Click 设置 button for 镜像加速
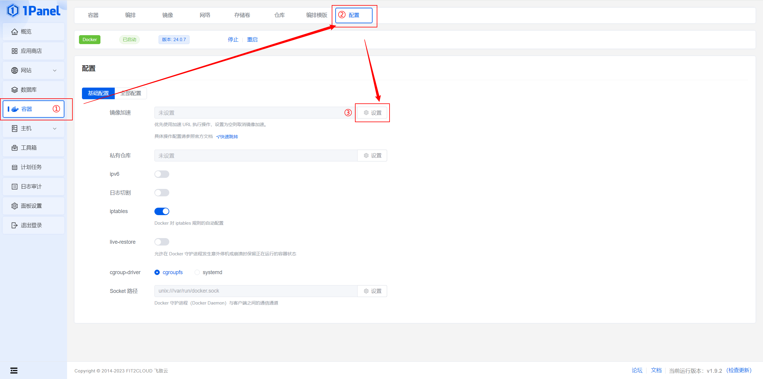763x379 pixels. (372, 113)
